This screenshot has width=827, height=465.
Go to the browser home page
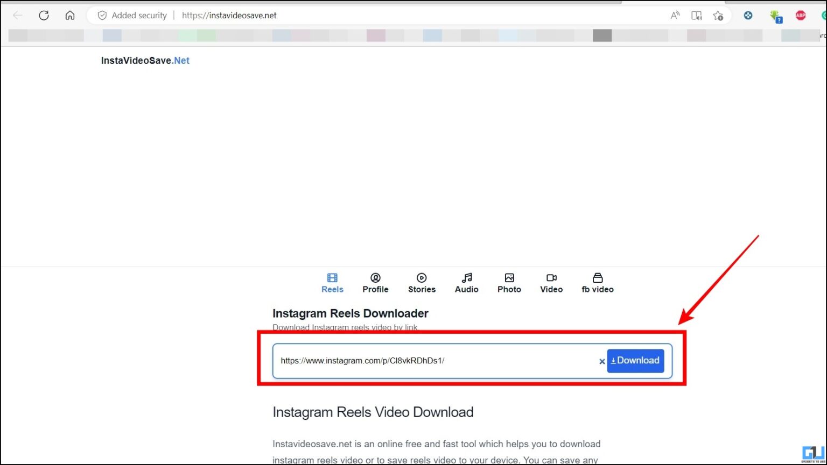70,16
